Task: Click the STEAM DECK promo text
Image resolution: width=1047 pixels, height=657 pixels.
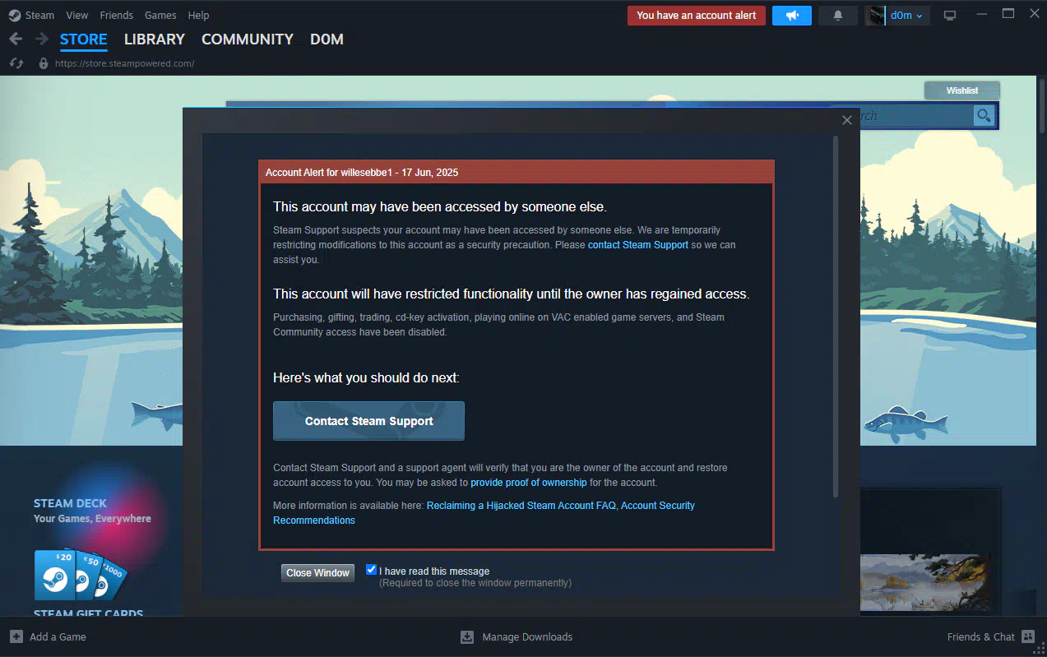Action: pyautogui.click(x=71, y=503)
